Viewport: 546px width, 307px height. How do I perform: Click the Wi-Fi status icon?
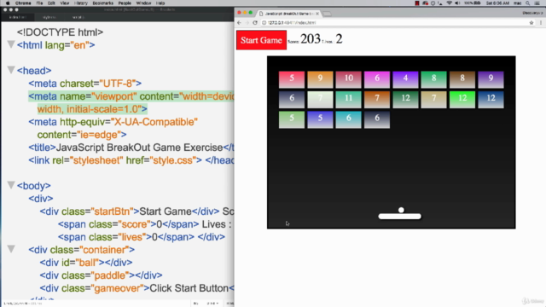(450, 3)
